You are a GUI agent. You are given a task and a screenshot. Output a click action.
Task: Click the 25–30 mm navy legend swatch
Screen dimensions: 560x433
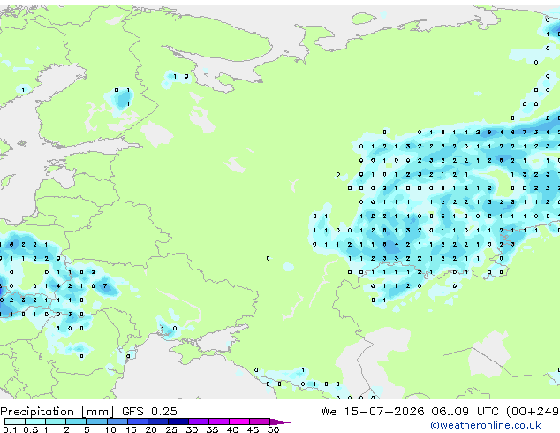click(178, 422)
